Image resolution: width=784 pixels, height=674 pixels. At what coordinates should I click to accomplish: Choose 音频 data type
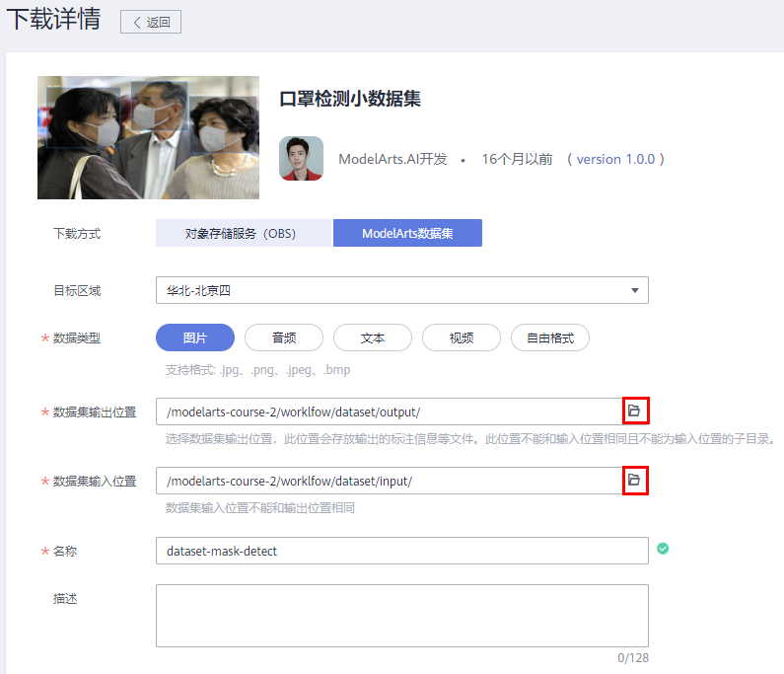coord(284,337)
